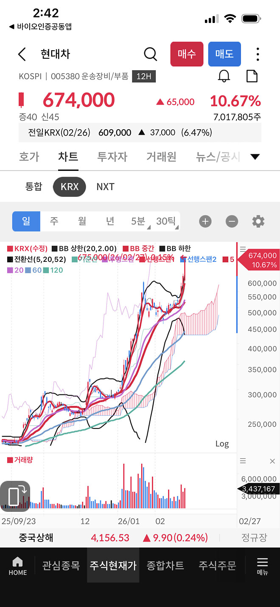280x607 pixels.
Task: Click the document icon beside the bell
Action: [252, 76]
